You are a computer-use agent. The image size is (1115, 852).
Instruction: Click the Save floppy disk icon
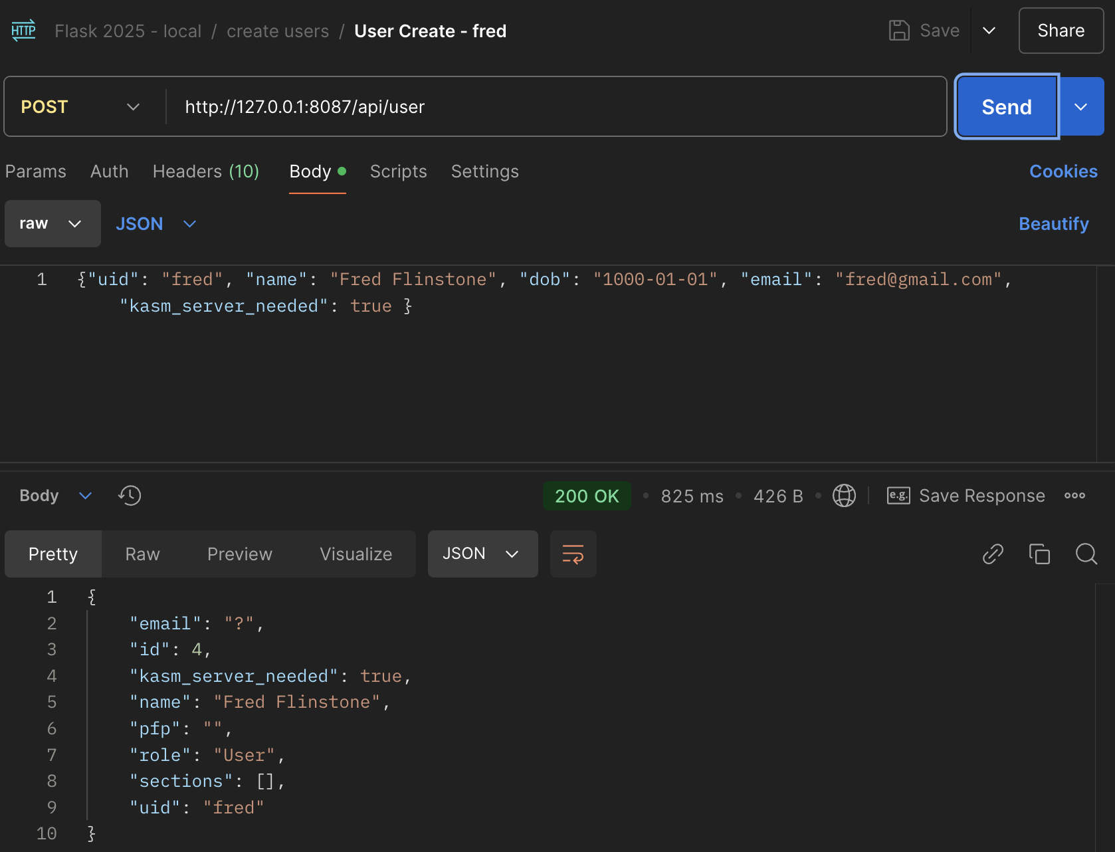pyautogui.click(x=899, y=31)
